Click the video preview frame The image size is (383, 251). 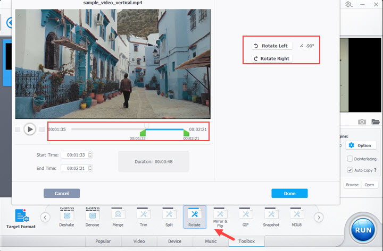coord(113,64)
